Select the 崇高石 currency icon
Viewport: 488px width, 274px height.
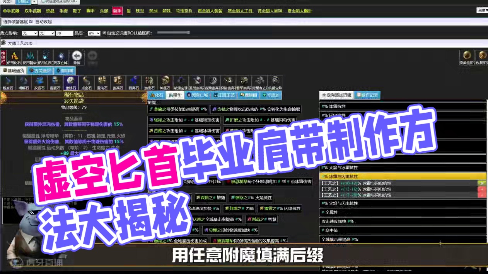coord(117,82)
